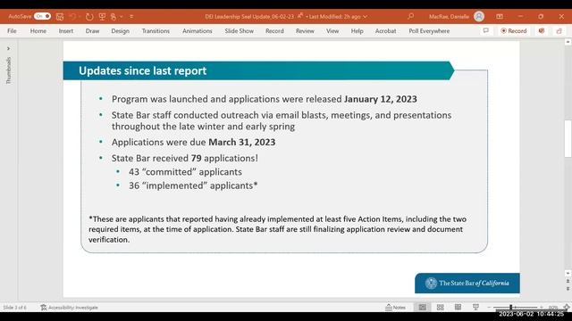
Task: Open Customize Quick Access Toolbar menu
Action: 131,17
